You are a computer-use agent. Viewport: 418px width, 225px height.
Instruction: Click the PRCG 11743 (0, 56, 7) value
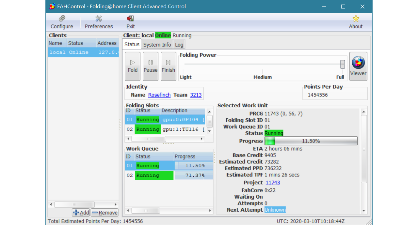pyautogui.click(x=283, y=113)
